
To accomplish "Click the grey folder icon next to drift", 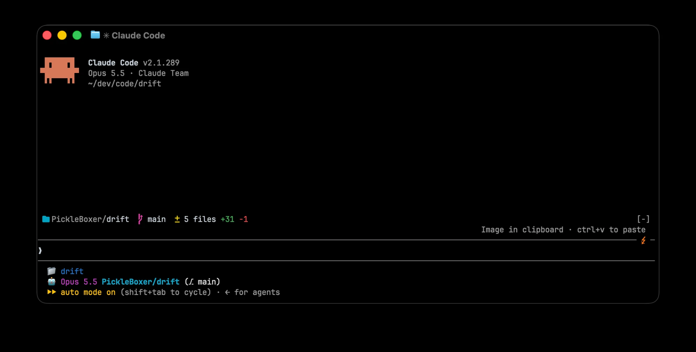I will click(x=52, y=271).
